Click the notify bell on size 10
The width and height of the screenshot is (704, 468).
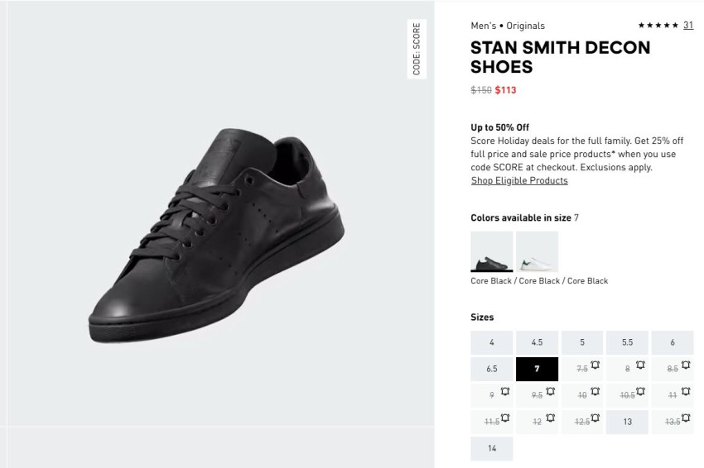click(595, 391)
